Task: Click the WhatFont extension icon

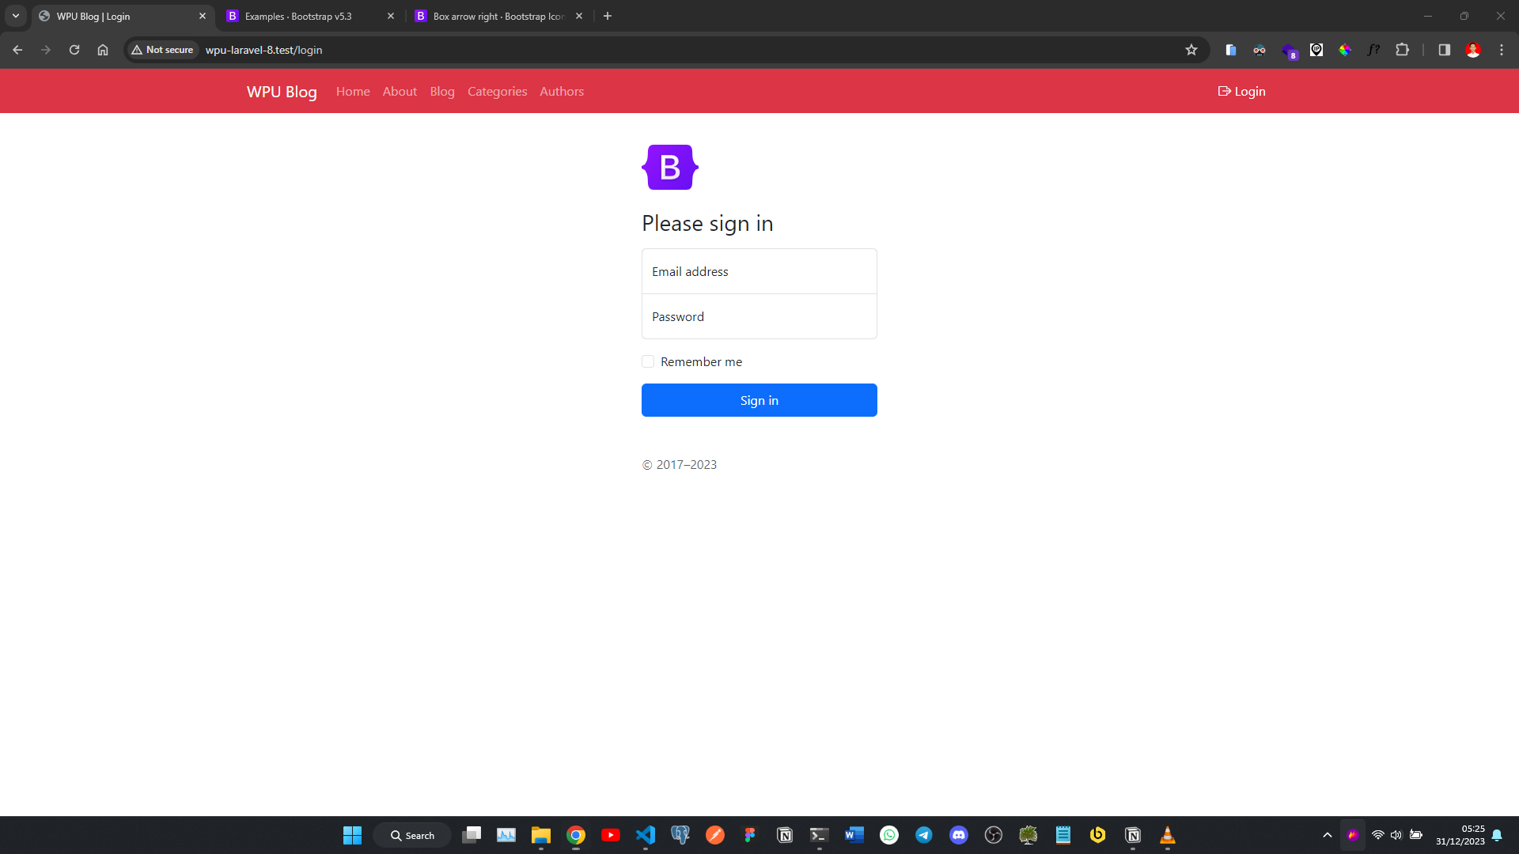Action: (x=1373, y=49)
